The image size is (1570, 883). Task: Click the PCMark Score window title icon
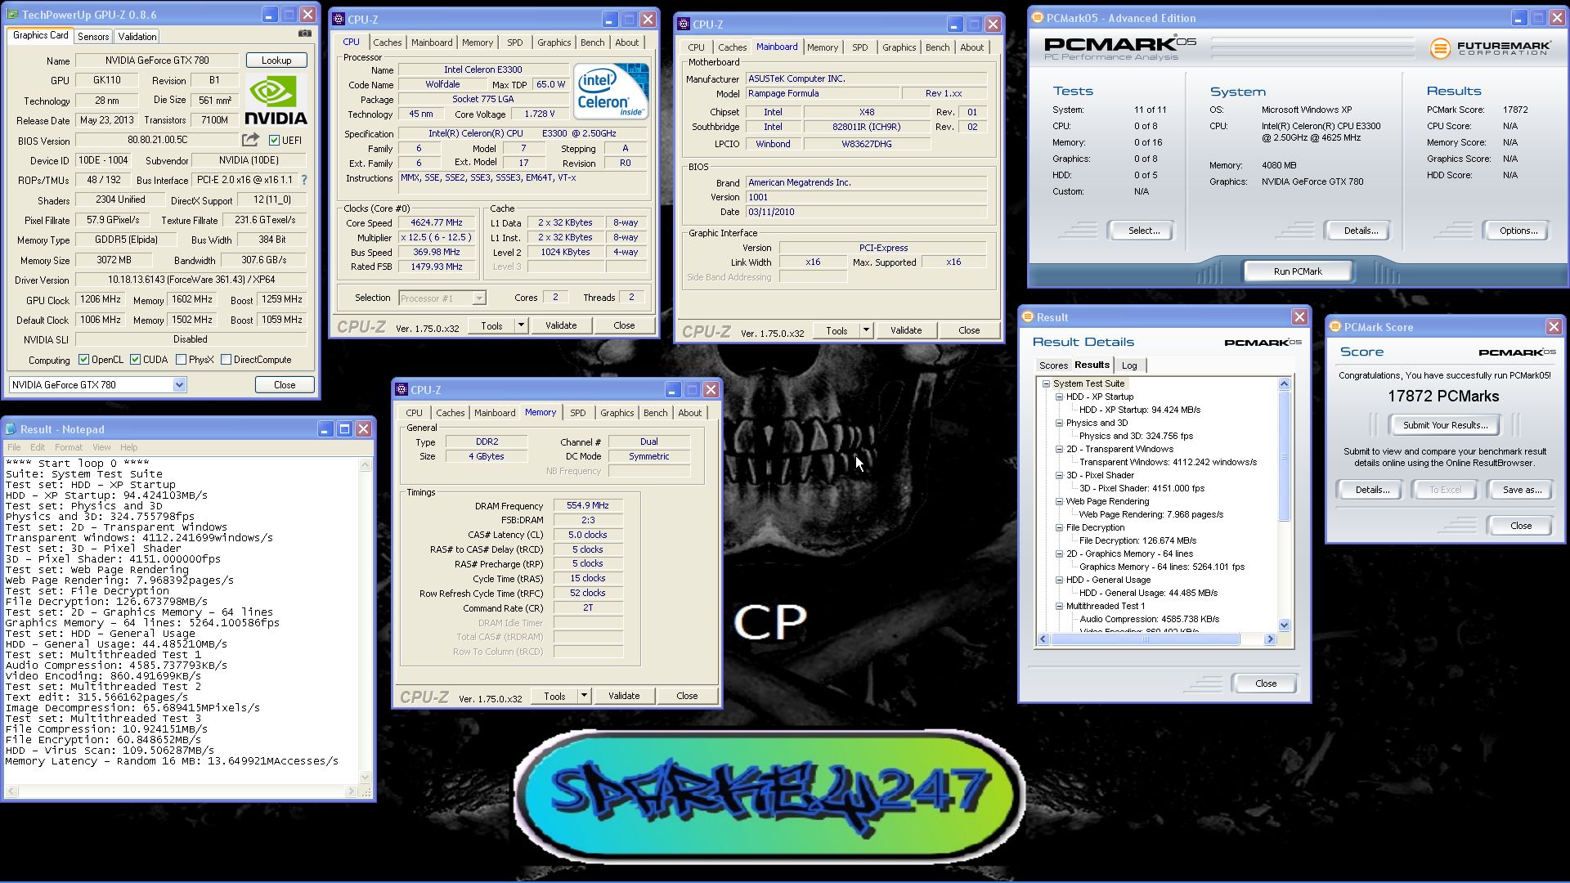(x=1334, y=327)
